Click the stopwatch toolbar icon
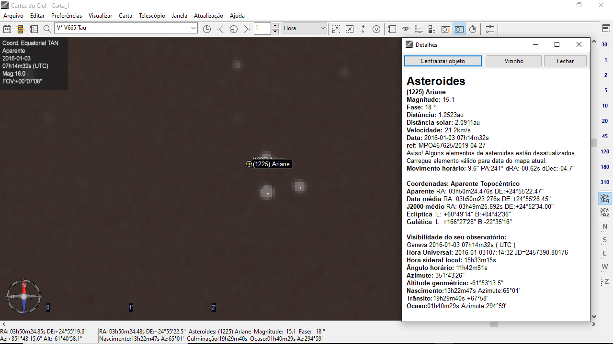613x344 pixels. (x=473, y=29)
